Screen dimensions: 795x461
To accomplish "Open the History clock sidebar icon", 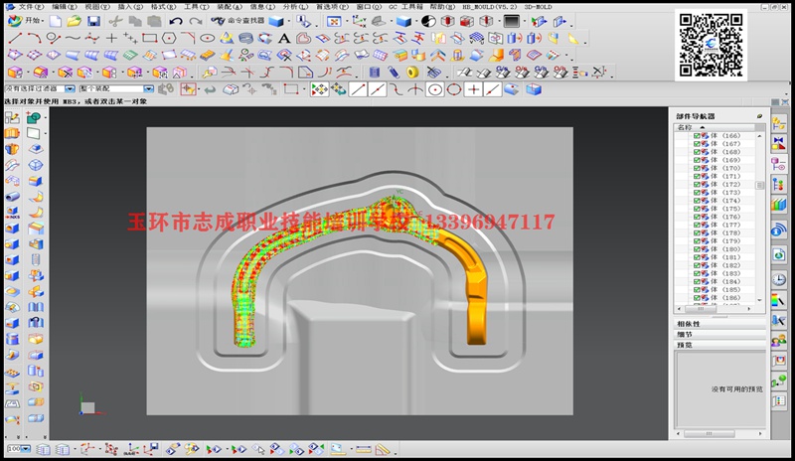I will pyautogui.click(x=778, y=279).
